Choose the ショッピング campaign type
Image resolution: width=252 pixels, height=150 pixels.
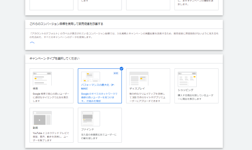pyautogui.click(x=196, y=86)
